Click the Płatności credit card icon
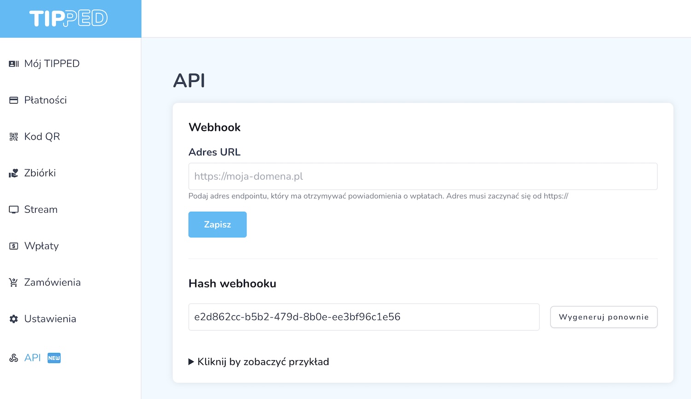This screenshot has height=399, width=691. point(14,100)
